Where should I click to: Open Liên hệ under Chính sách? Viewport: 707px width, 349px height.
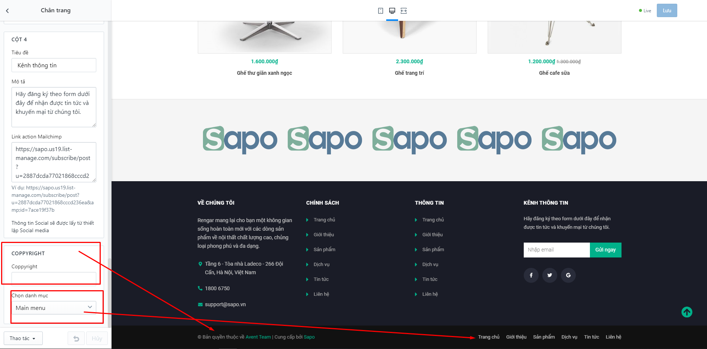tap(321, 294)
